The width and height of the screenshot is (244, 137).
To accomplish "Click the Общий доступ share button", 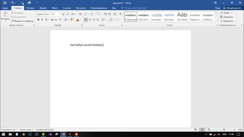I will point(232,8).
